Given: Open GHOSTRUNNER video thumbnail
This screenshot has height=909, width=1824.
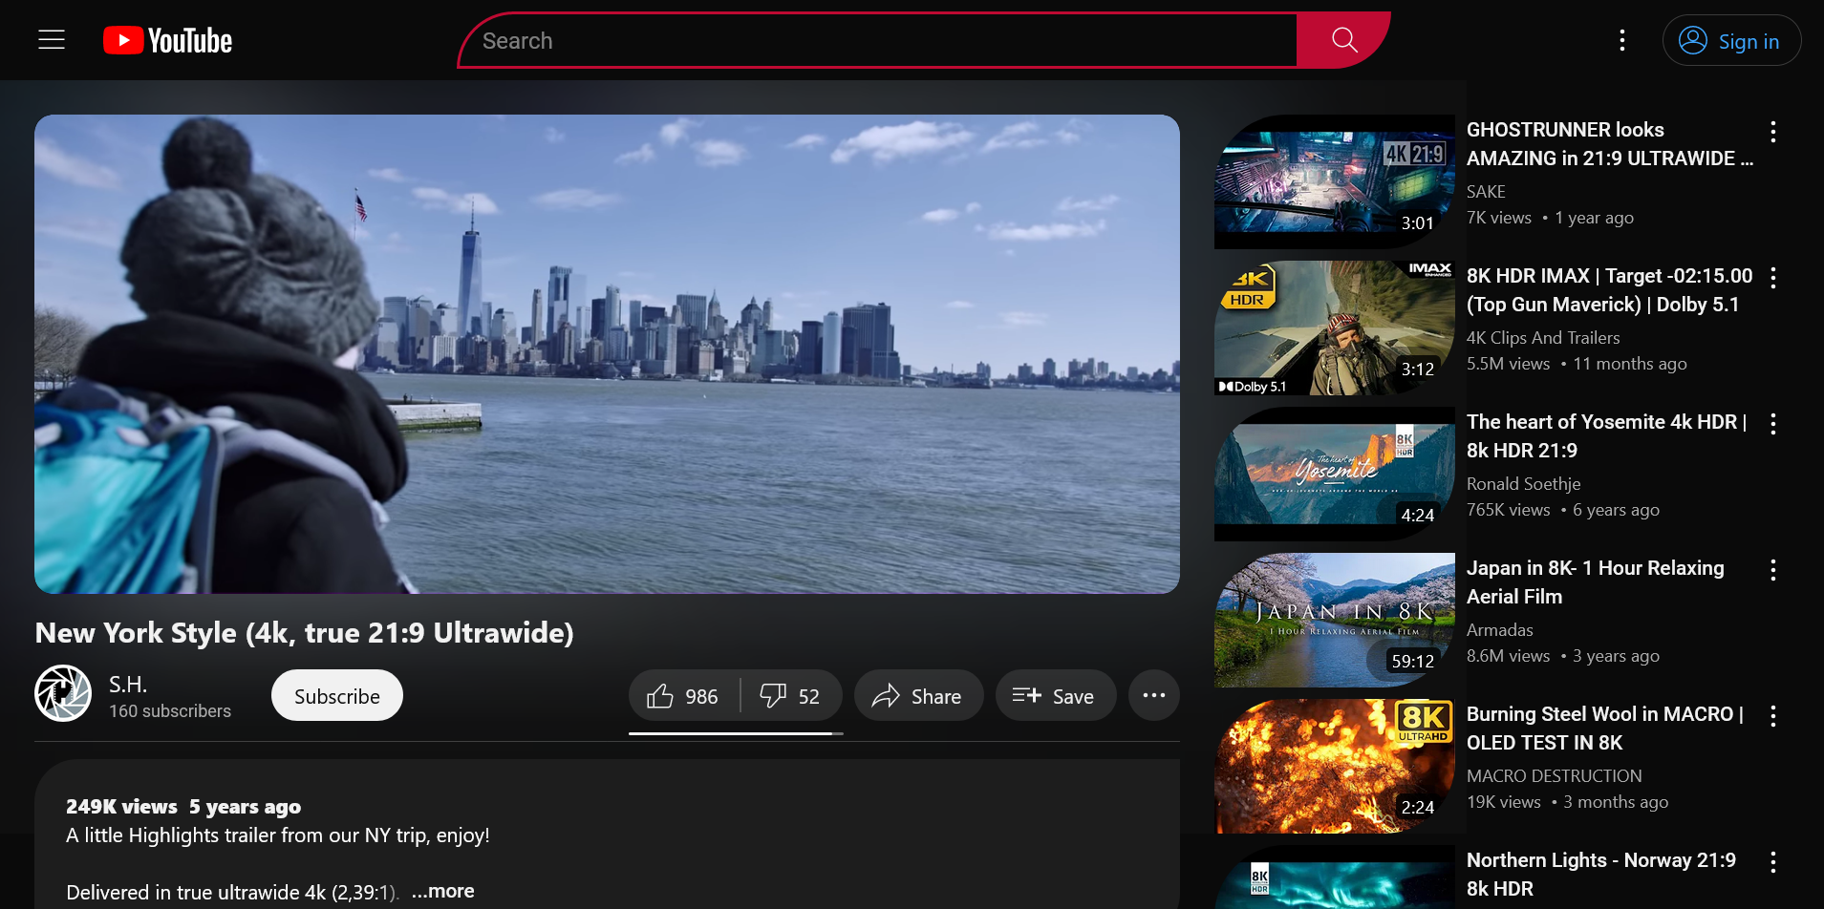Looking at the screenshot, I should pos(1334,182).
